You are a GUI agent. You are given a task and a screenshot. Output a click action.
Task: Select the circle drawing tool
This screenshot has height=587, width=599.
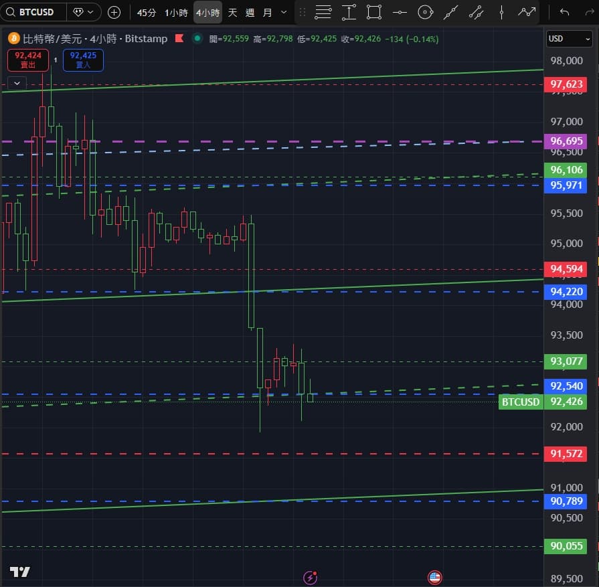425,12
